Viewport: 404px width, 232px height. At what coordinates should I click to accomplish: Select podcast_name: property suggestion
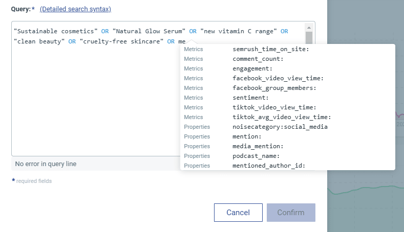(x=256, y=156)
